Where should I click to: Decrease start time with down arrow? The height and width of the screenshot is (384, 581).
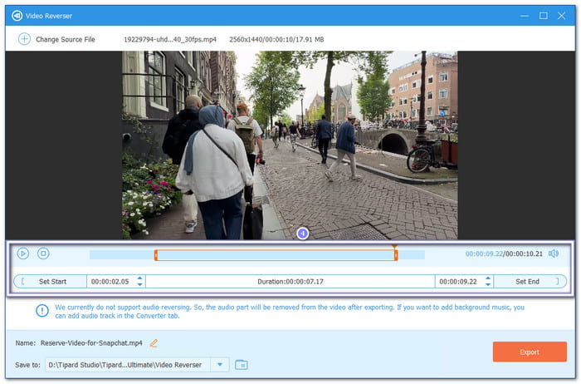[139, 284]
